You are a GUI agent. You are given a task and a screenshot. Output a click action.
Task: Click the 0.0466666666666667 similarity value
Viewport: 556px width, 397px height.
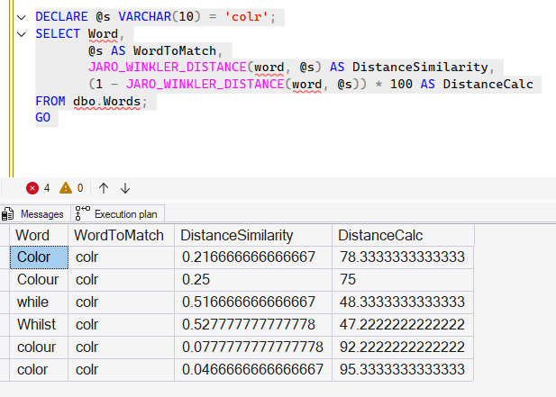pos(252,369)
